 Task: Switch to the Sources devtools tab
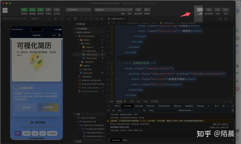pyautogui.click(x=139, y=106)
